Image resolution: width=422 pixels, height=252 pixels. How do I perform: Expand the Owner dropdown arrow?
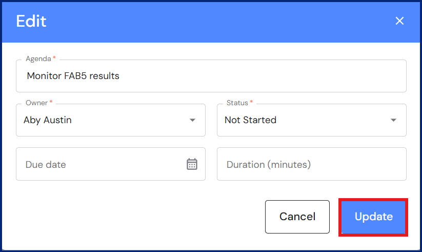pos(192,120)
